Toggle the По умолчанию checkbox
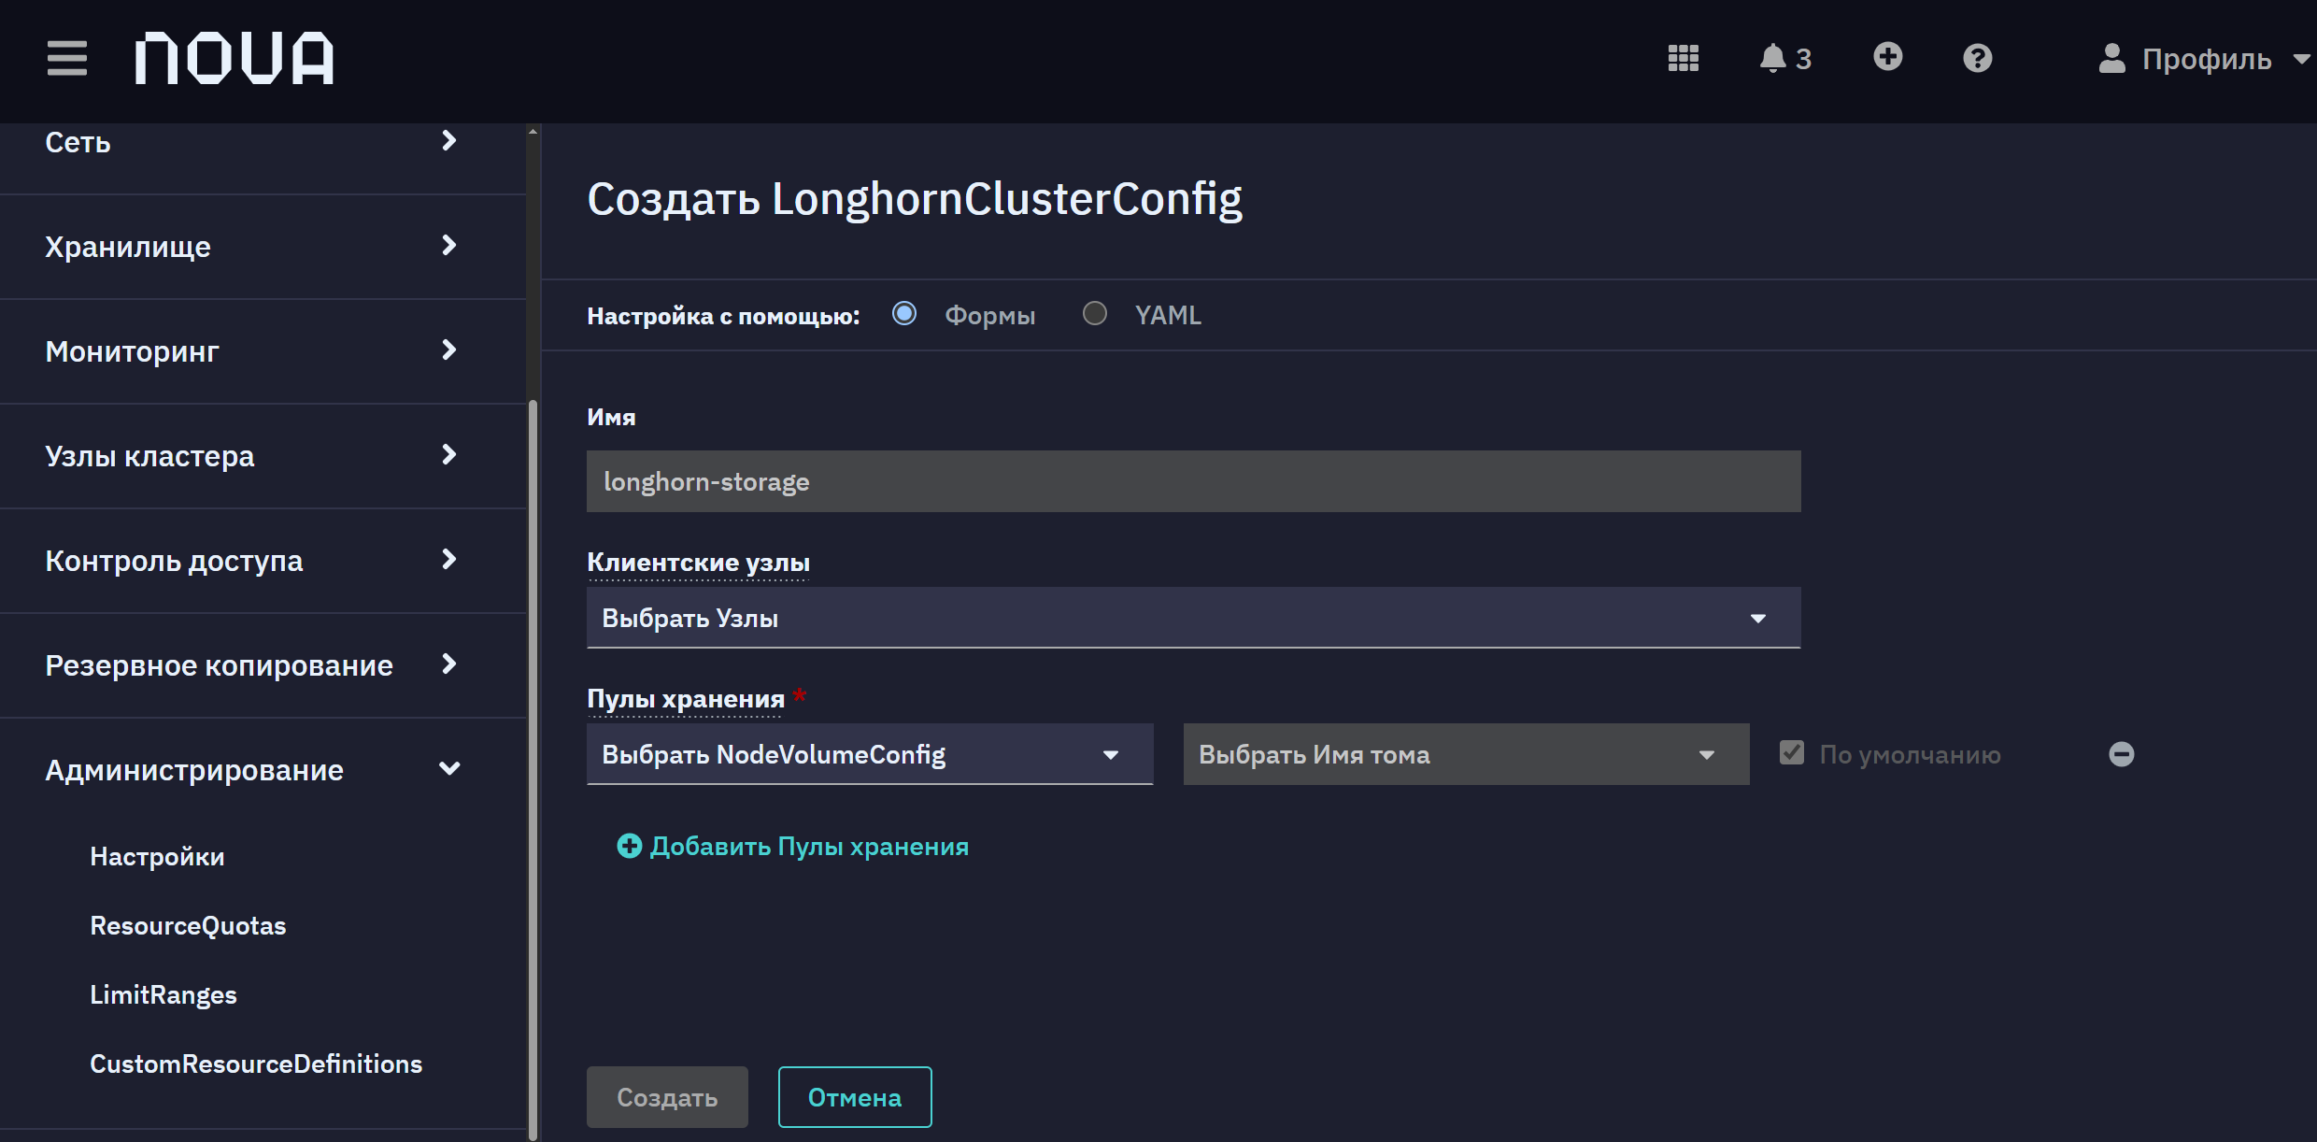2317x1142 pixels. pyautogui.click(x=1792, y=753)
